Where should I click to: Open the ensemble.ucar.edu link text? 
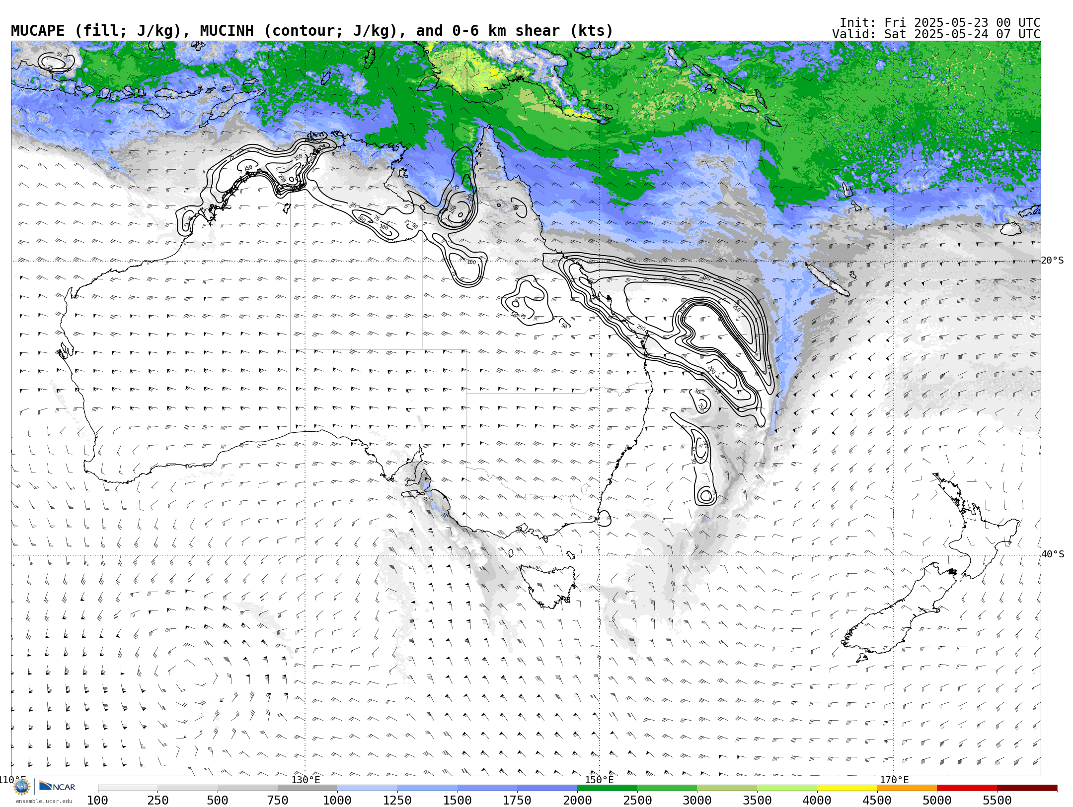pyautogui.click(x=44, y=801)
